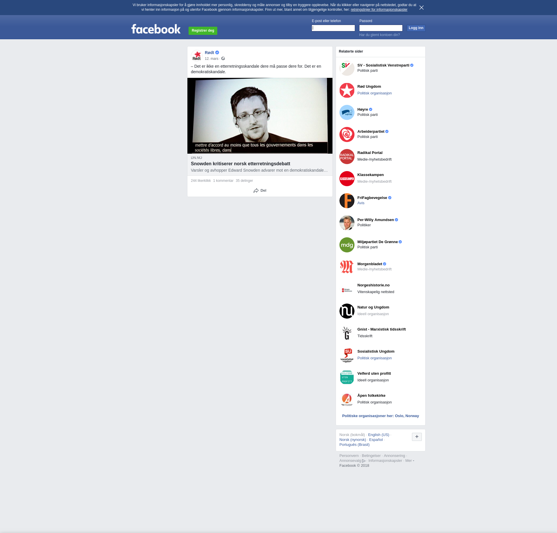Open the FriFagbevegelse F logo

pos(347,201)
